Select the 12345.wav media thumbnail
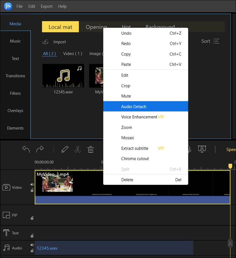Screen dimensions: 236x258 pos(63,76)
